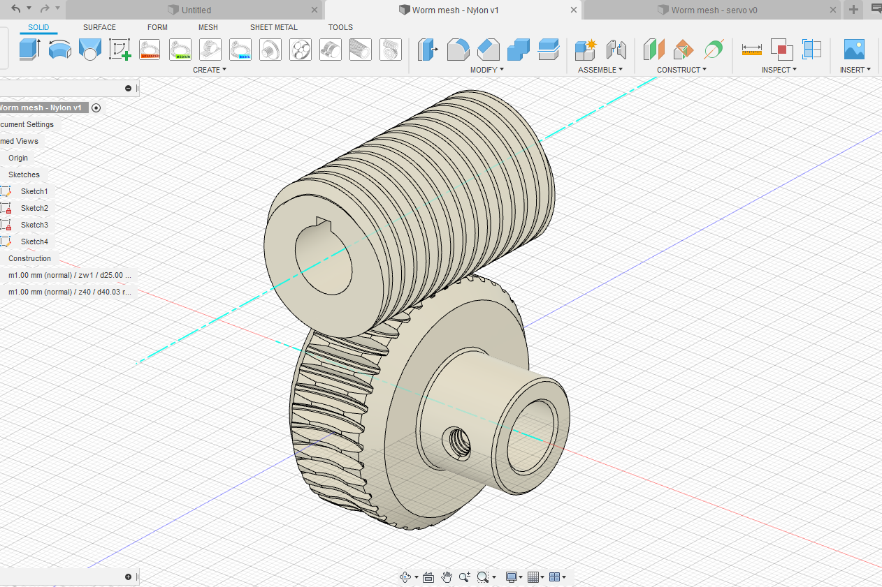Screen dimensions: 882x587
Task: Open the Insert image icon
Action: coord(854,50)
